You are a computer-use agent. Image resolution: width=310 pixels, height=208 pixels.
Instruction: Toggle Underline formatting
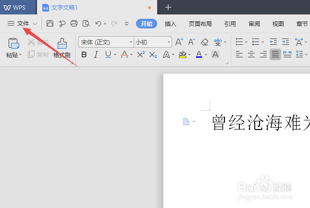click(108, 54)
